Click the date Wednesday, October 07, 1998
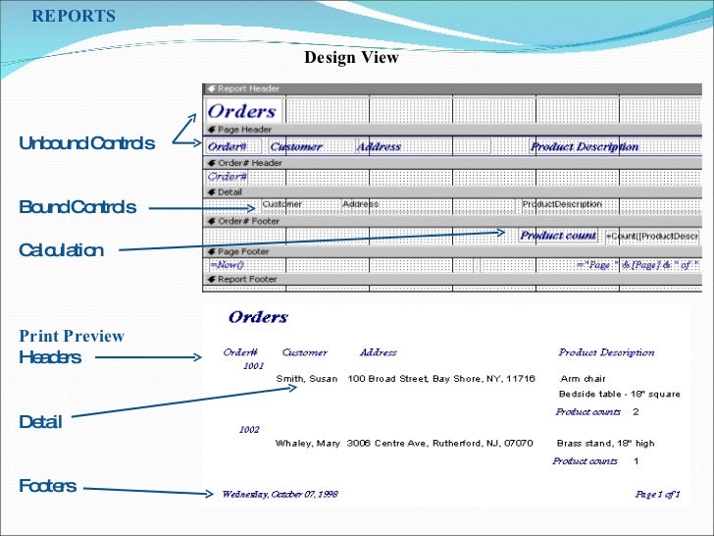The image size is (714, 536). point(280,494)
